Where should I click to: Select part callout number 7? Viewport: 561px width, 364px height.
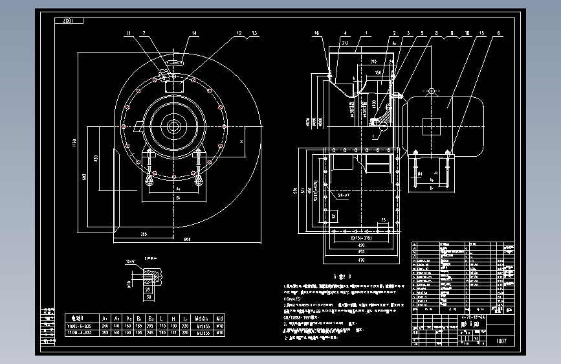144,33
